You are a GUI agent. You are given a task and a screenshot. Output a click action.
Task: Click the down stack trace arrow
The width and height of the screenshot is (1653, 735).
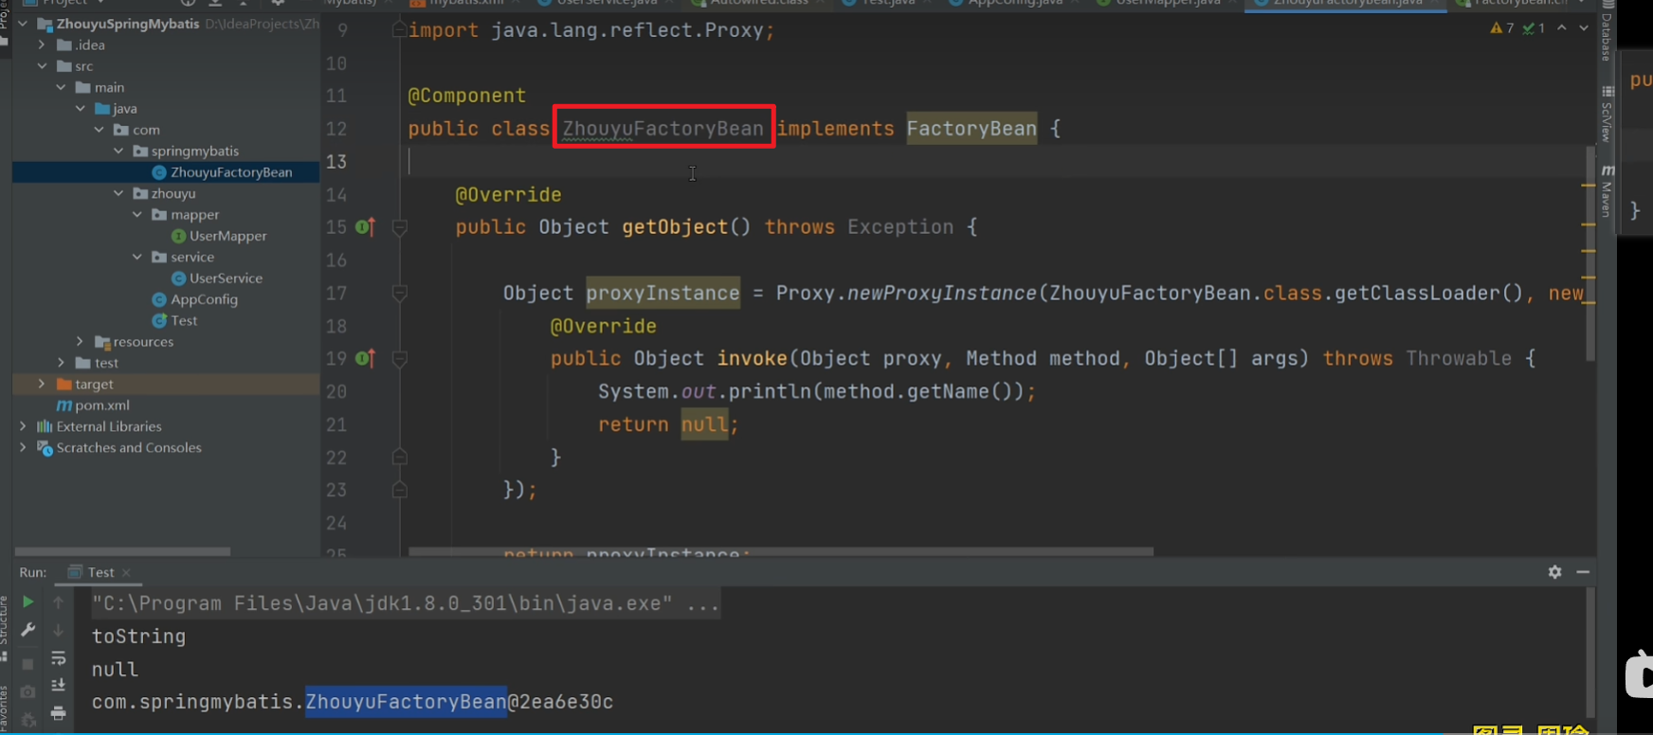tap(58, 630)
